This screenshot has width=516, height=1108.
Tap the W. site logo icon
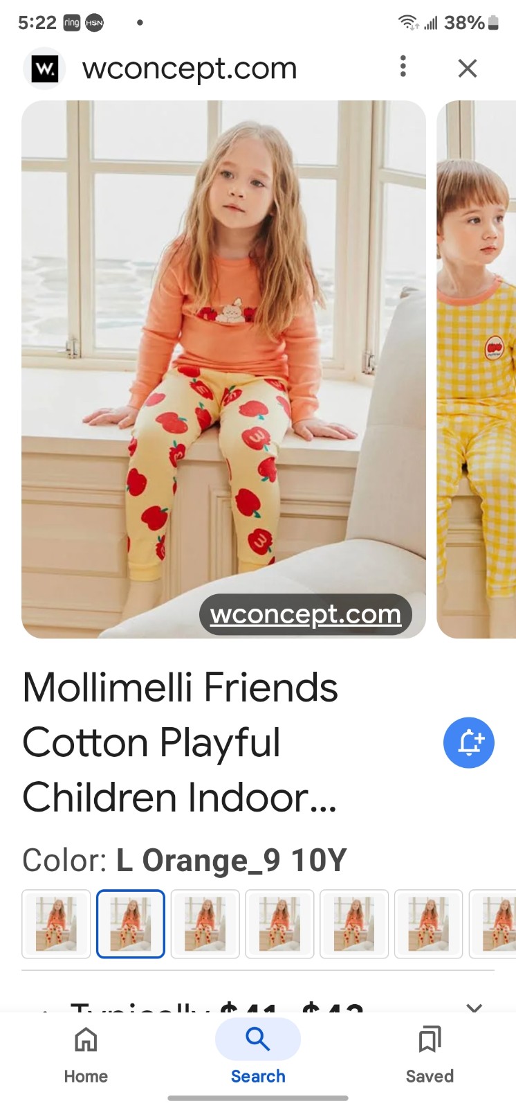tap(45, 69)
